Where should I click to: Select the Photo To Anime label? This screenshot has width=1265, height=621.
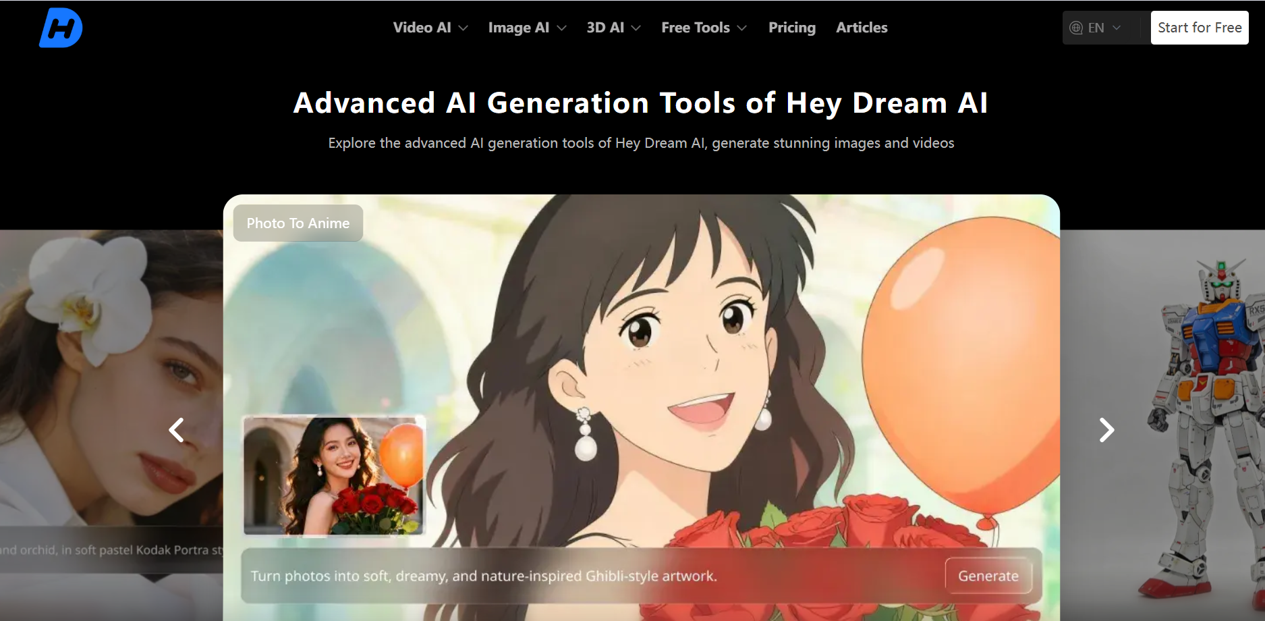[x=298, y=223]
